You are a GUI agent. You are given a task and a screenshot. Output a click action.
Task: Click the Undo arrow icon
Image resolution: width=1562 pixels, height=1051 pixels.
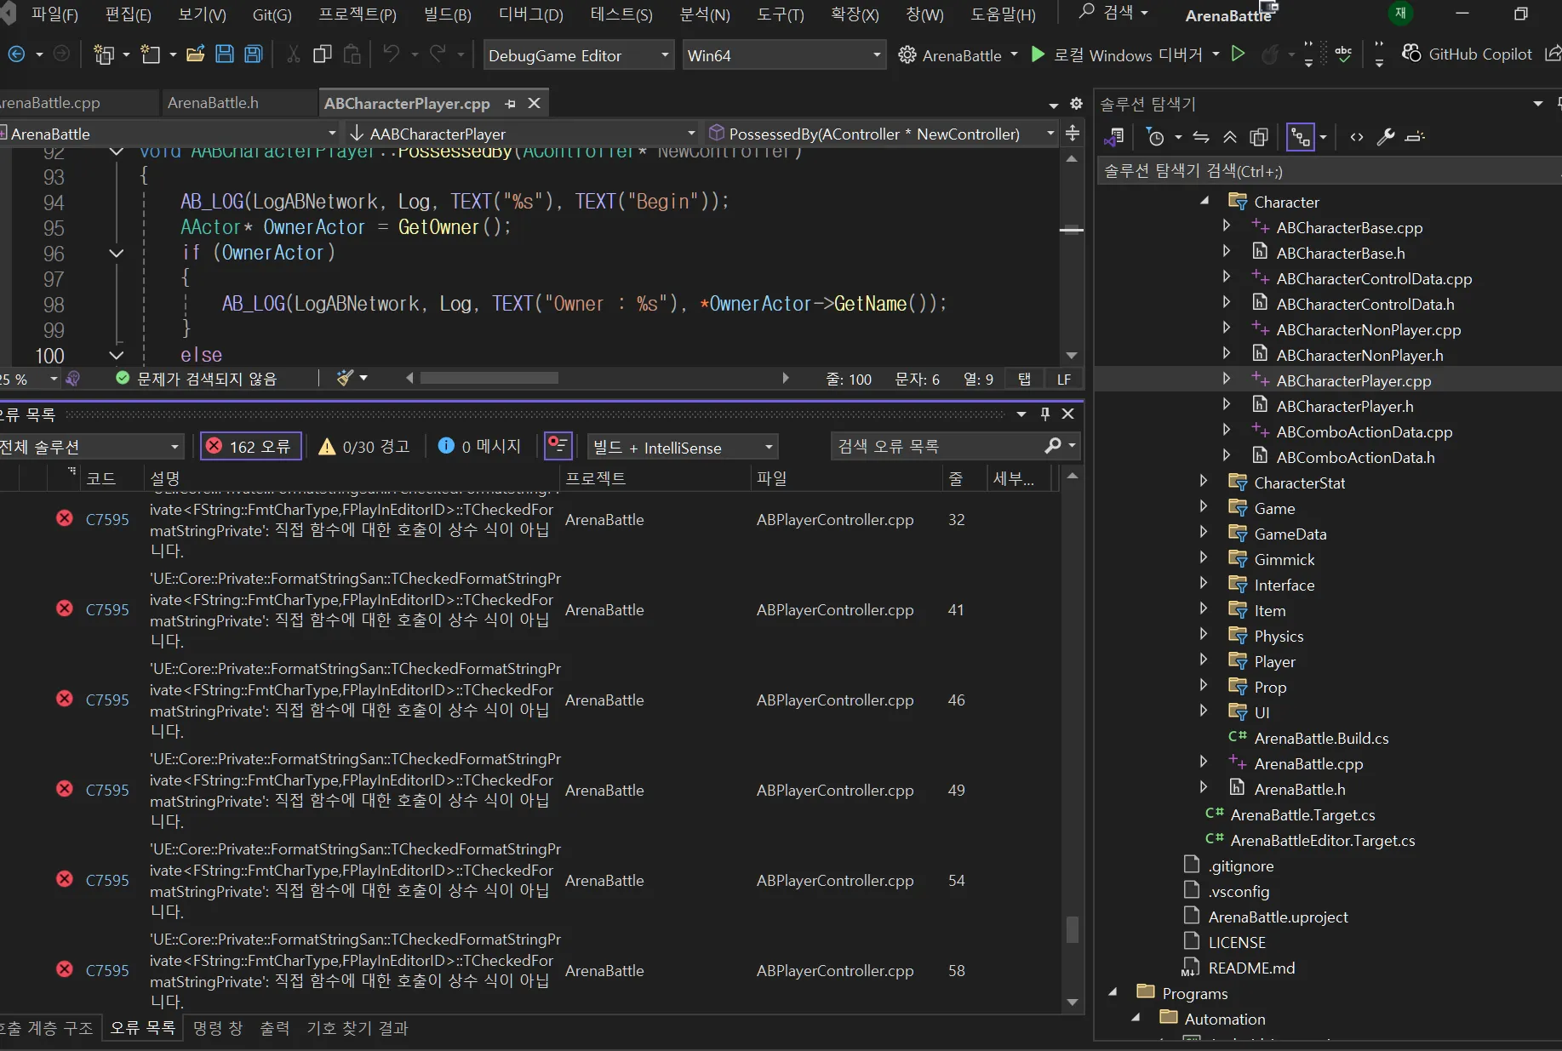coord(391,54)
